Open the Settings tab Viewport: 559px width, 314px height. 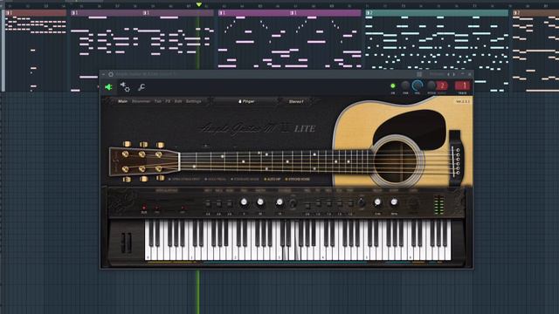point(194,101)
